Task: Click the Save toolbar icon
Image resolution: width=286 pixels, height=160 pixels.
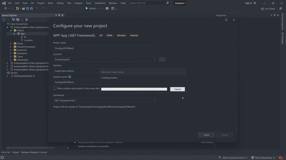Action: (x=28, y=8)
